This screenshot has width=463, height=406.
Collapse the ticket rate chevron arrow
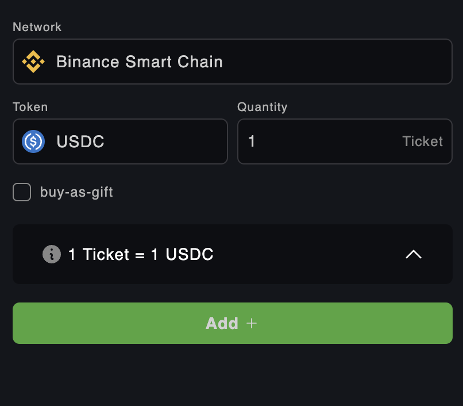tap(414, 254)
